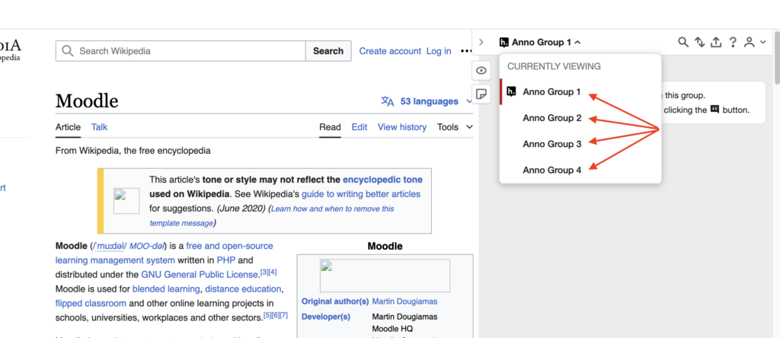Click the share/export annotations icon
The width and height of the screenshot is (780, 338).
click(x=716, y=43)
